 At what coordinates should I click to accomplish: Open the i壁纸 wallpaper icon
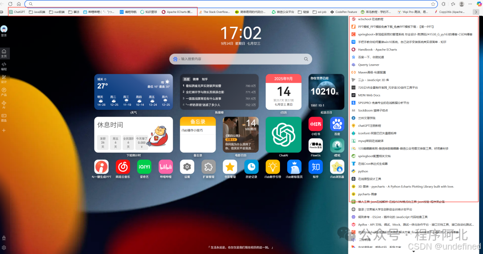click(337, 146)
